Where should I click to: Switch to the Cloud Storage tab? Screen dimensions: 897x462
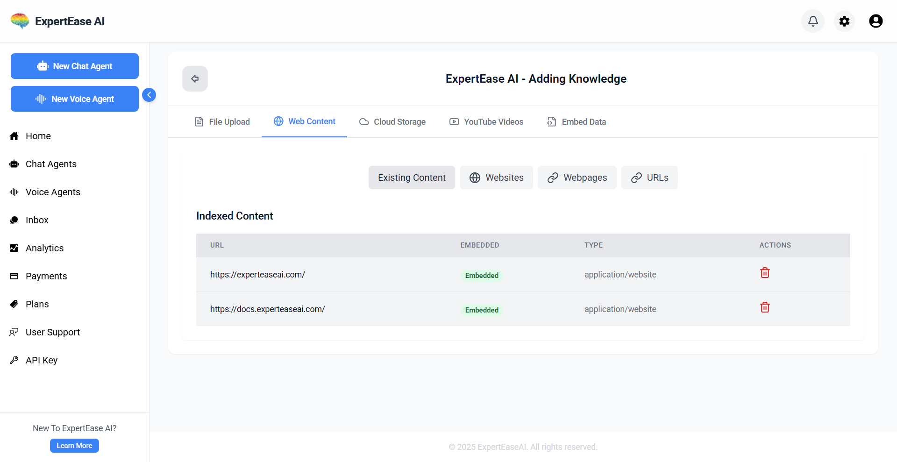click(392, 122)
